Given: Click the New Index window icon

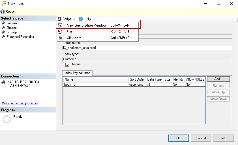Looking at the screenshot, I should 4,3.
